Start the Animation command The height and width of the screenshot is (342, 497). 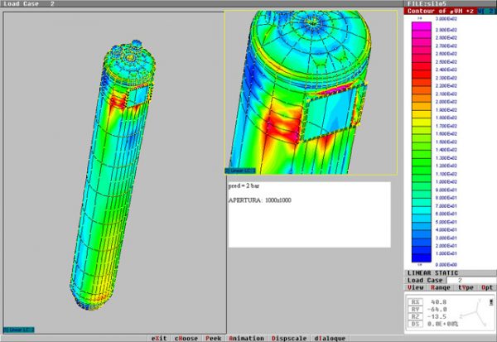[x=246, y=338]
